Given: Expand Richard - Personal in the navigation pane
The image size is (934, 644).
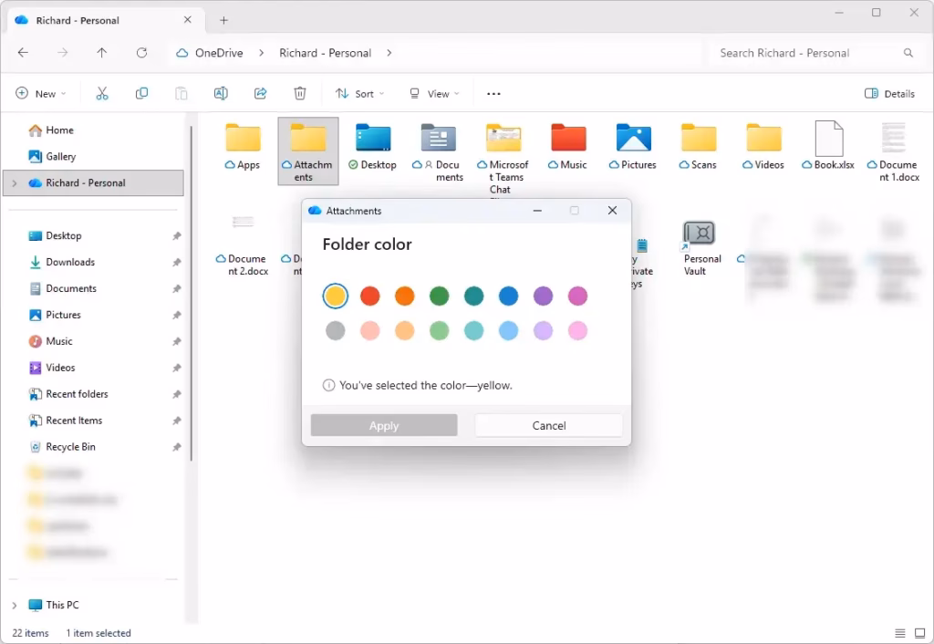Looking at the screenshot, I should [x=16, y=182].
